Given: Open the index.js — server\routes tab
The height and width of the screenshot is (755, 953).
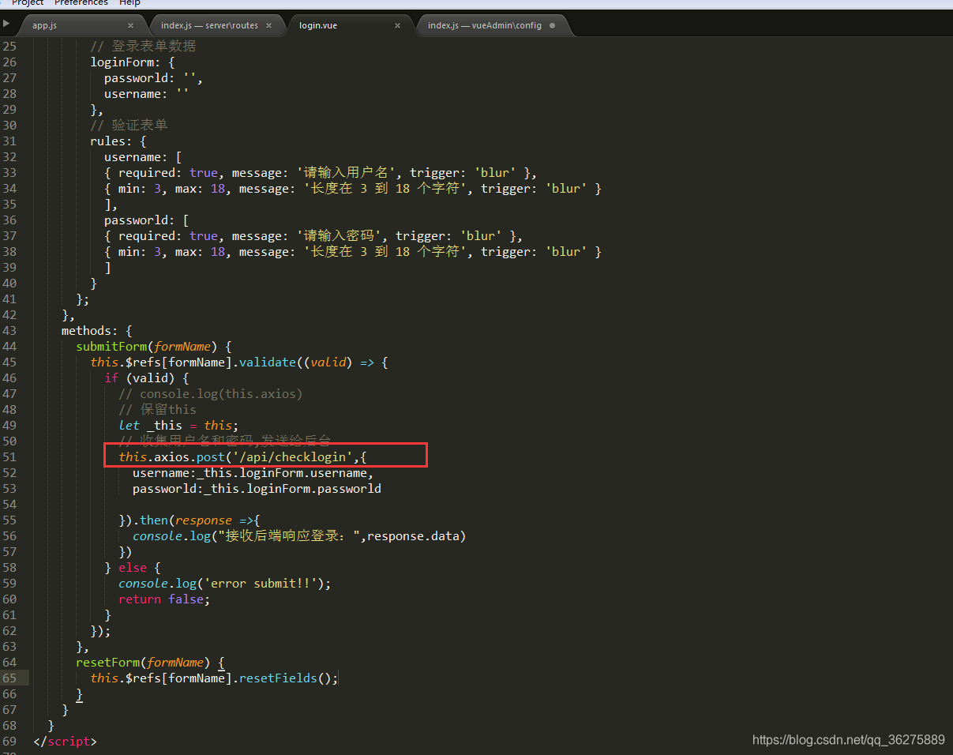Looking at the screenshot, I should [x=209, y=25].
